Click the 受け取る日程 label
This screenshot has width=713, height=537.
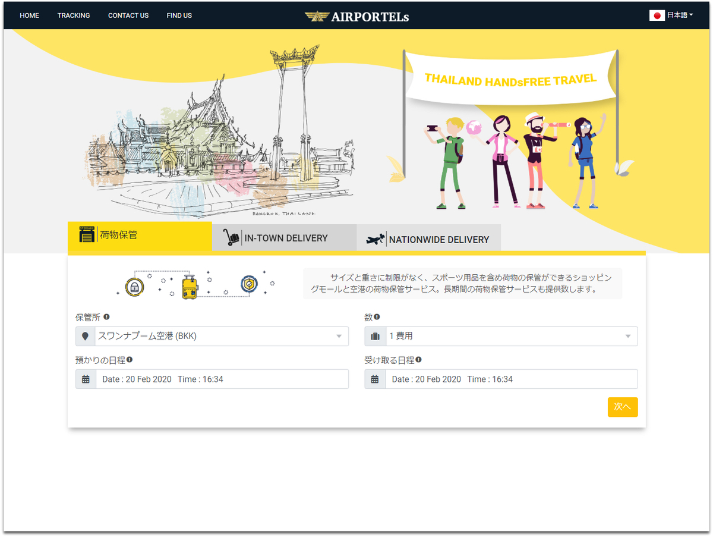coord(389,360)
